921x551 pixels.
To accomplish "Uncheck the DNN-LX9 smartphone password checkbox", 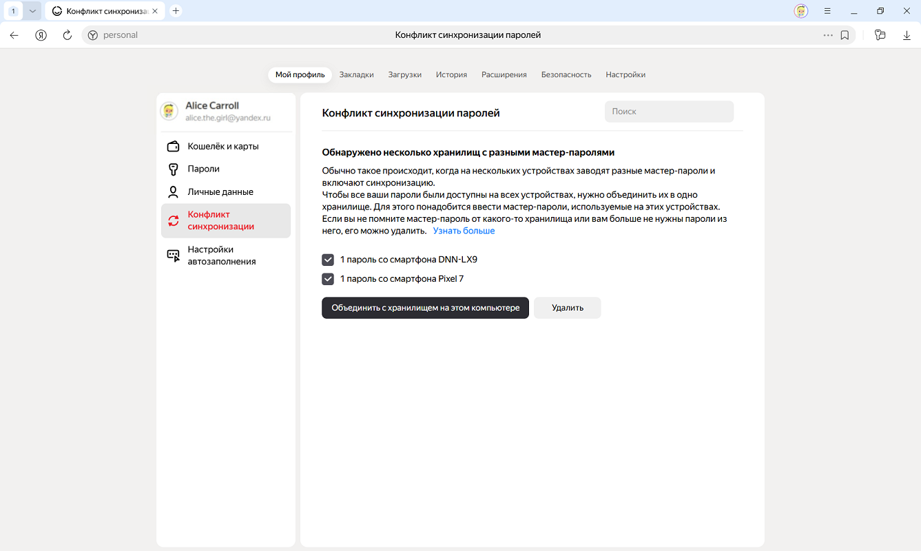I will pos(328,260).
